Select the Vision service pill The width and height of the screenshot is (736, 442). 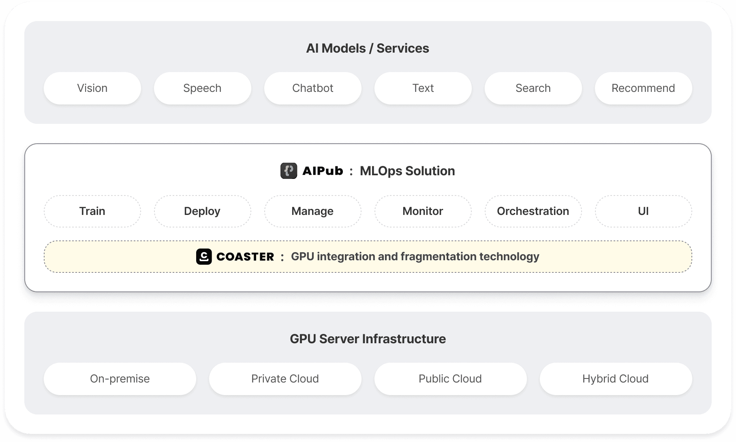[x=92, y=88]
